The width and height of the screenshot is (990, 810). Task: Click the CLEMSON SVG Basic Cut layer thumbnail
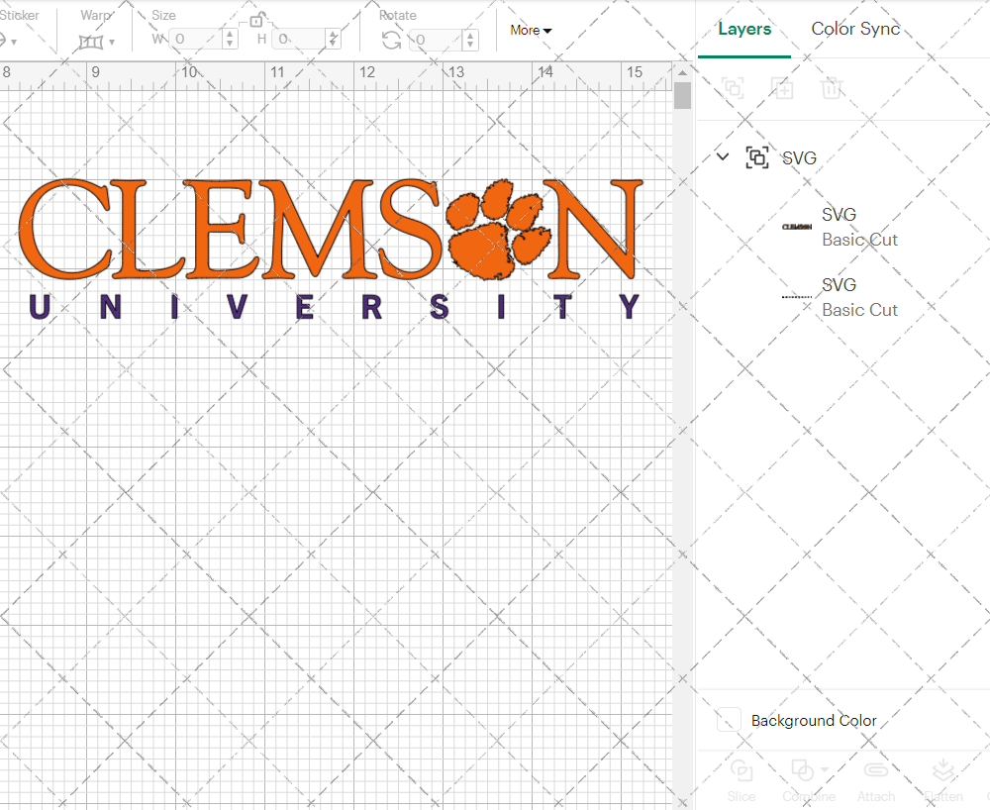799,226
